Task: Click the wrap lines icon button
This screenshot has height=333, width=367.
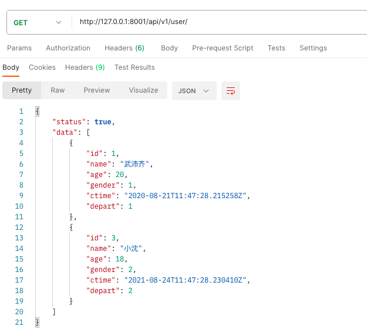Action: coord(231,91)
